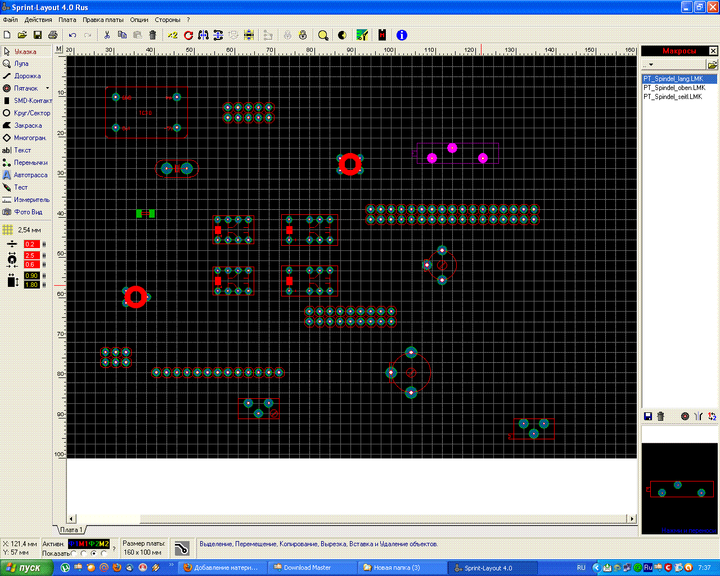This screenshot has width=720, height=576.
Task: Select PT_Spindel_oben.LMK macro
Action: [x=674, y=88]
